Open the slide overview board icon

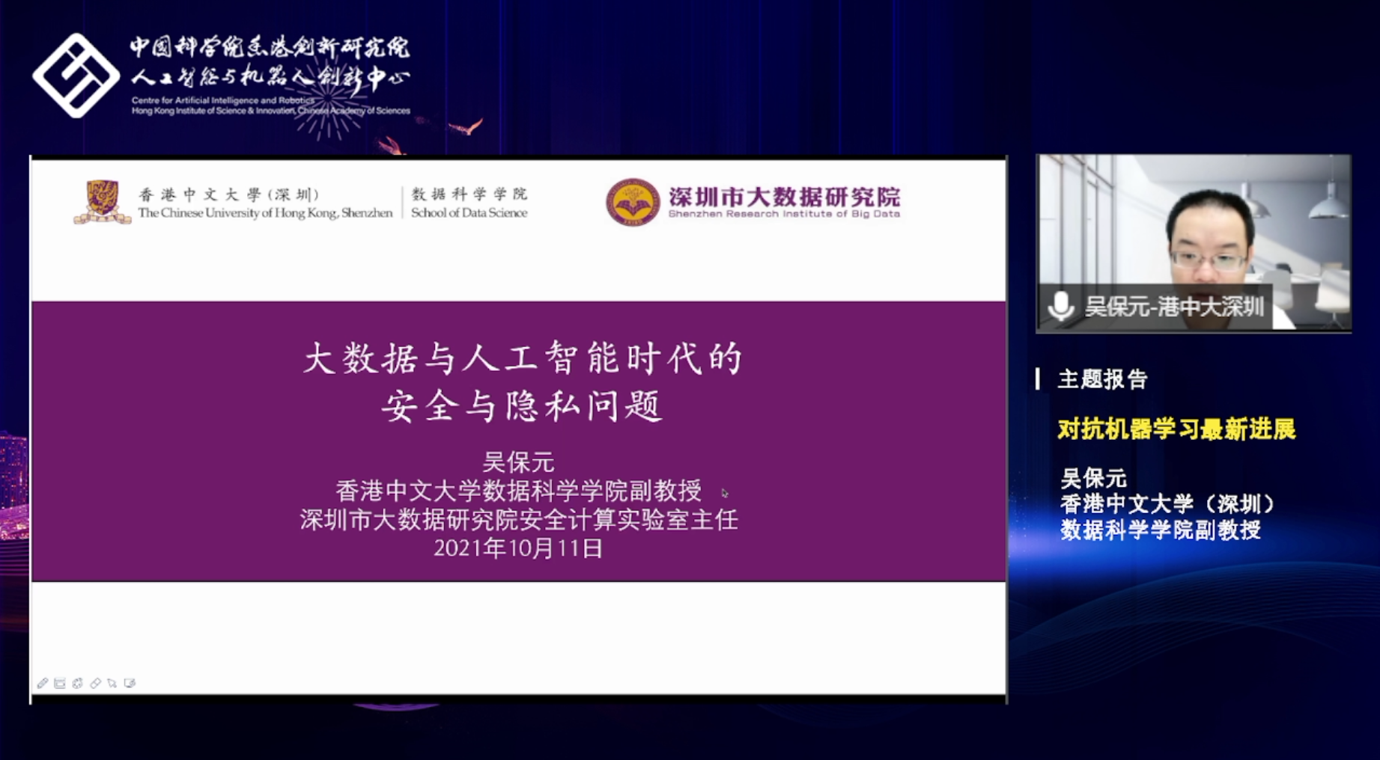click(x=60, y=683)
